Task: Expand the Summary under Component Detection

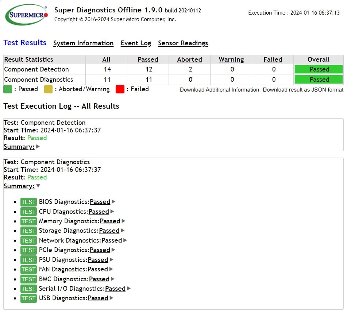Action: coord(19,146)
